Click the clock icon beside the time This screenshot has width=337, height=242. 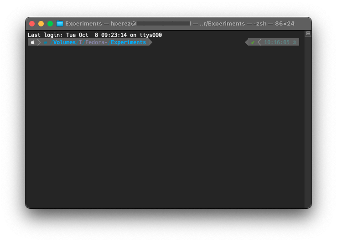pos(295,42)
